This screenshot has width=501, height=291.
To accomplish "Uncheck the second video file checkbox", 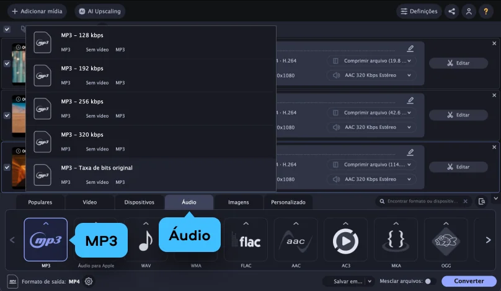I will 7,116.
